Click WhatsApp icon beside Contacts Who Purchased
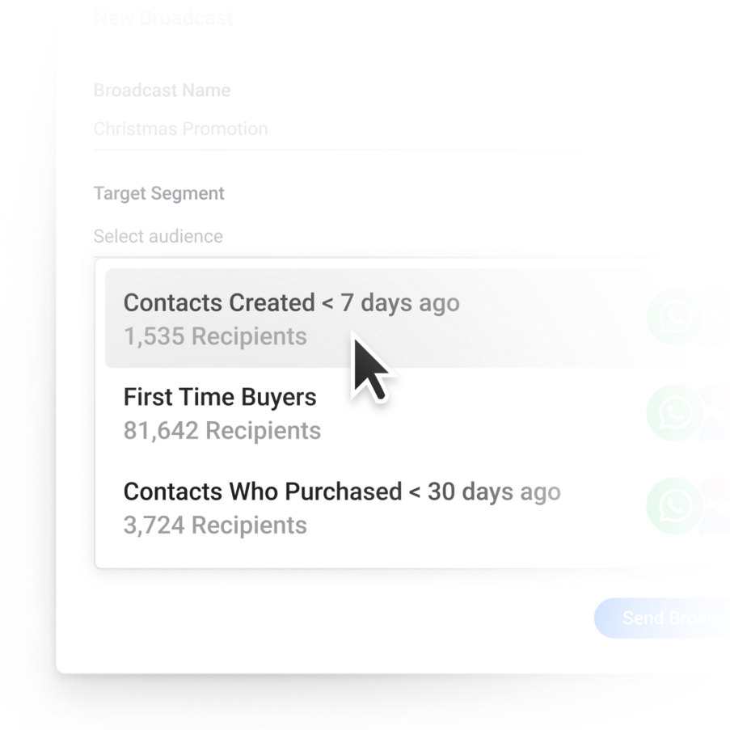The width and height of the screenshot is (730, 730). coord(674,505)
